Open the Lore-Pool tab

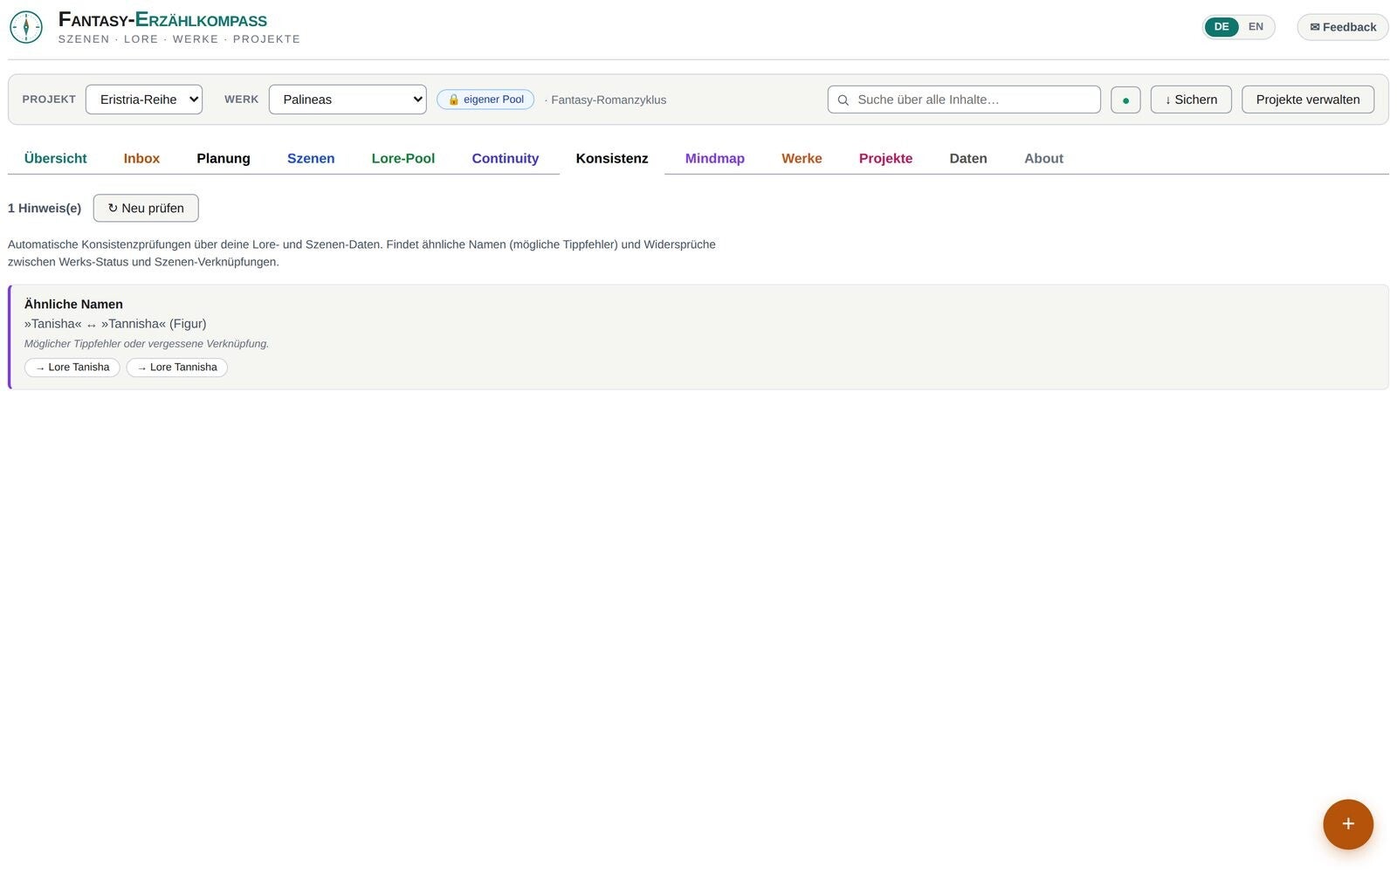403,158
